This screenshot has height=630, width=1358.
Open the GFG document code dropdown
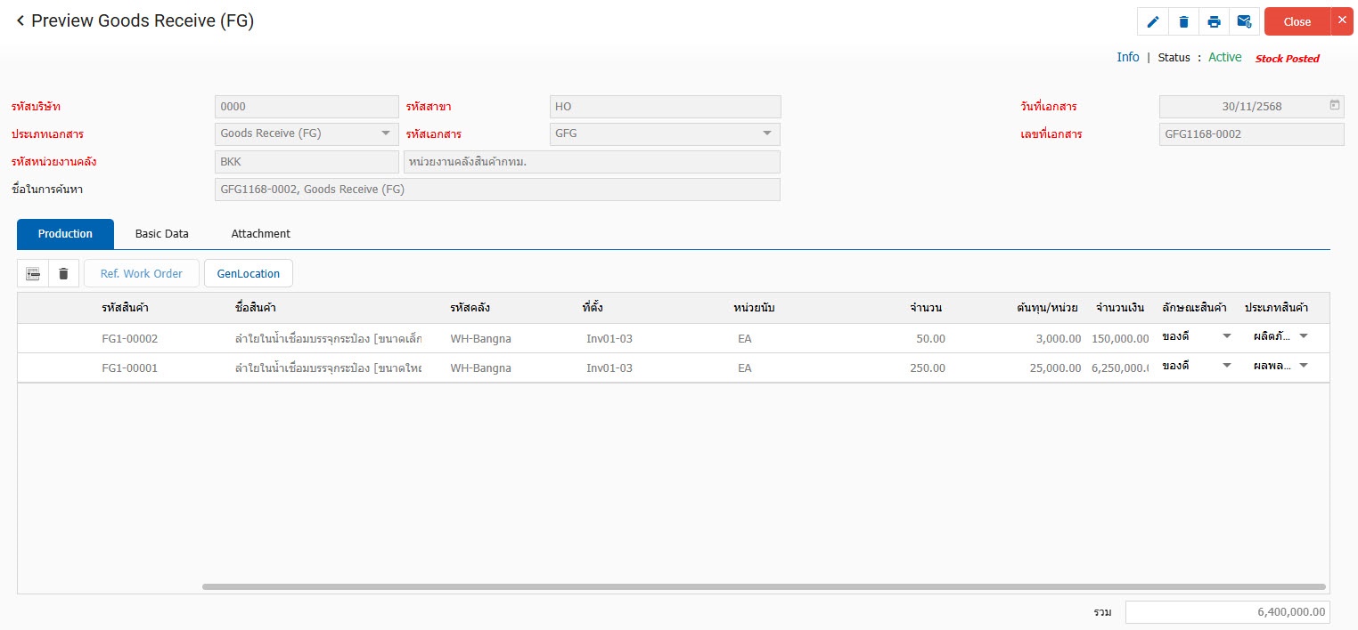click(766, 133)
